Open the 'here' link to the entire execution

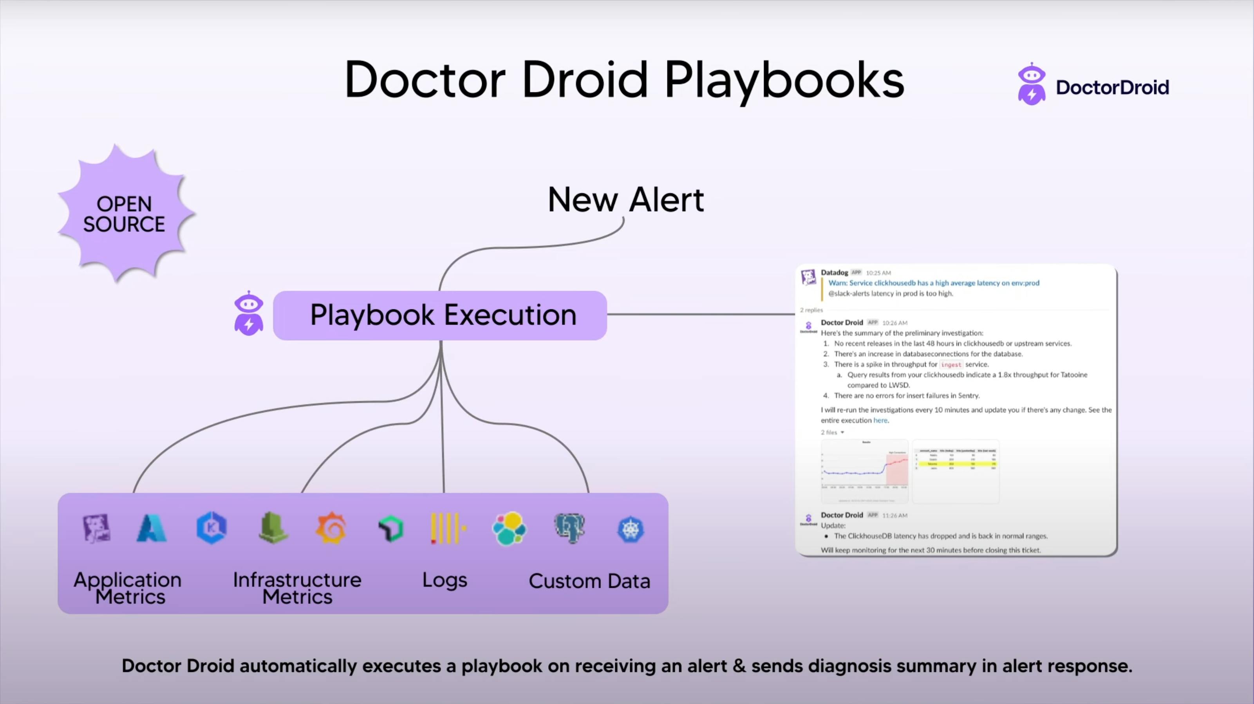[x=880, y=420]
